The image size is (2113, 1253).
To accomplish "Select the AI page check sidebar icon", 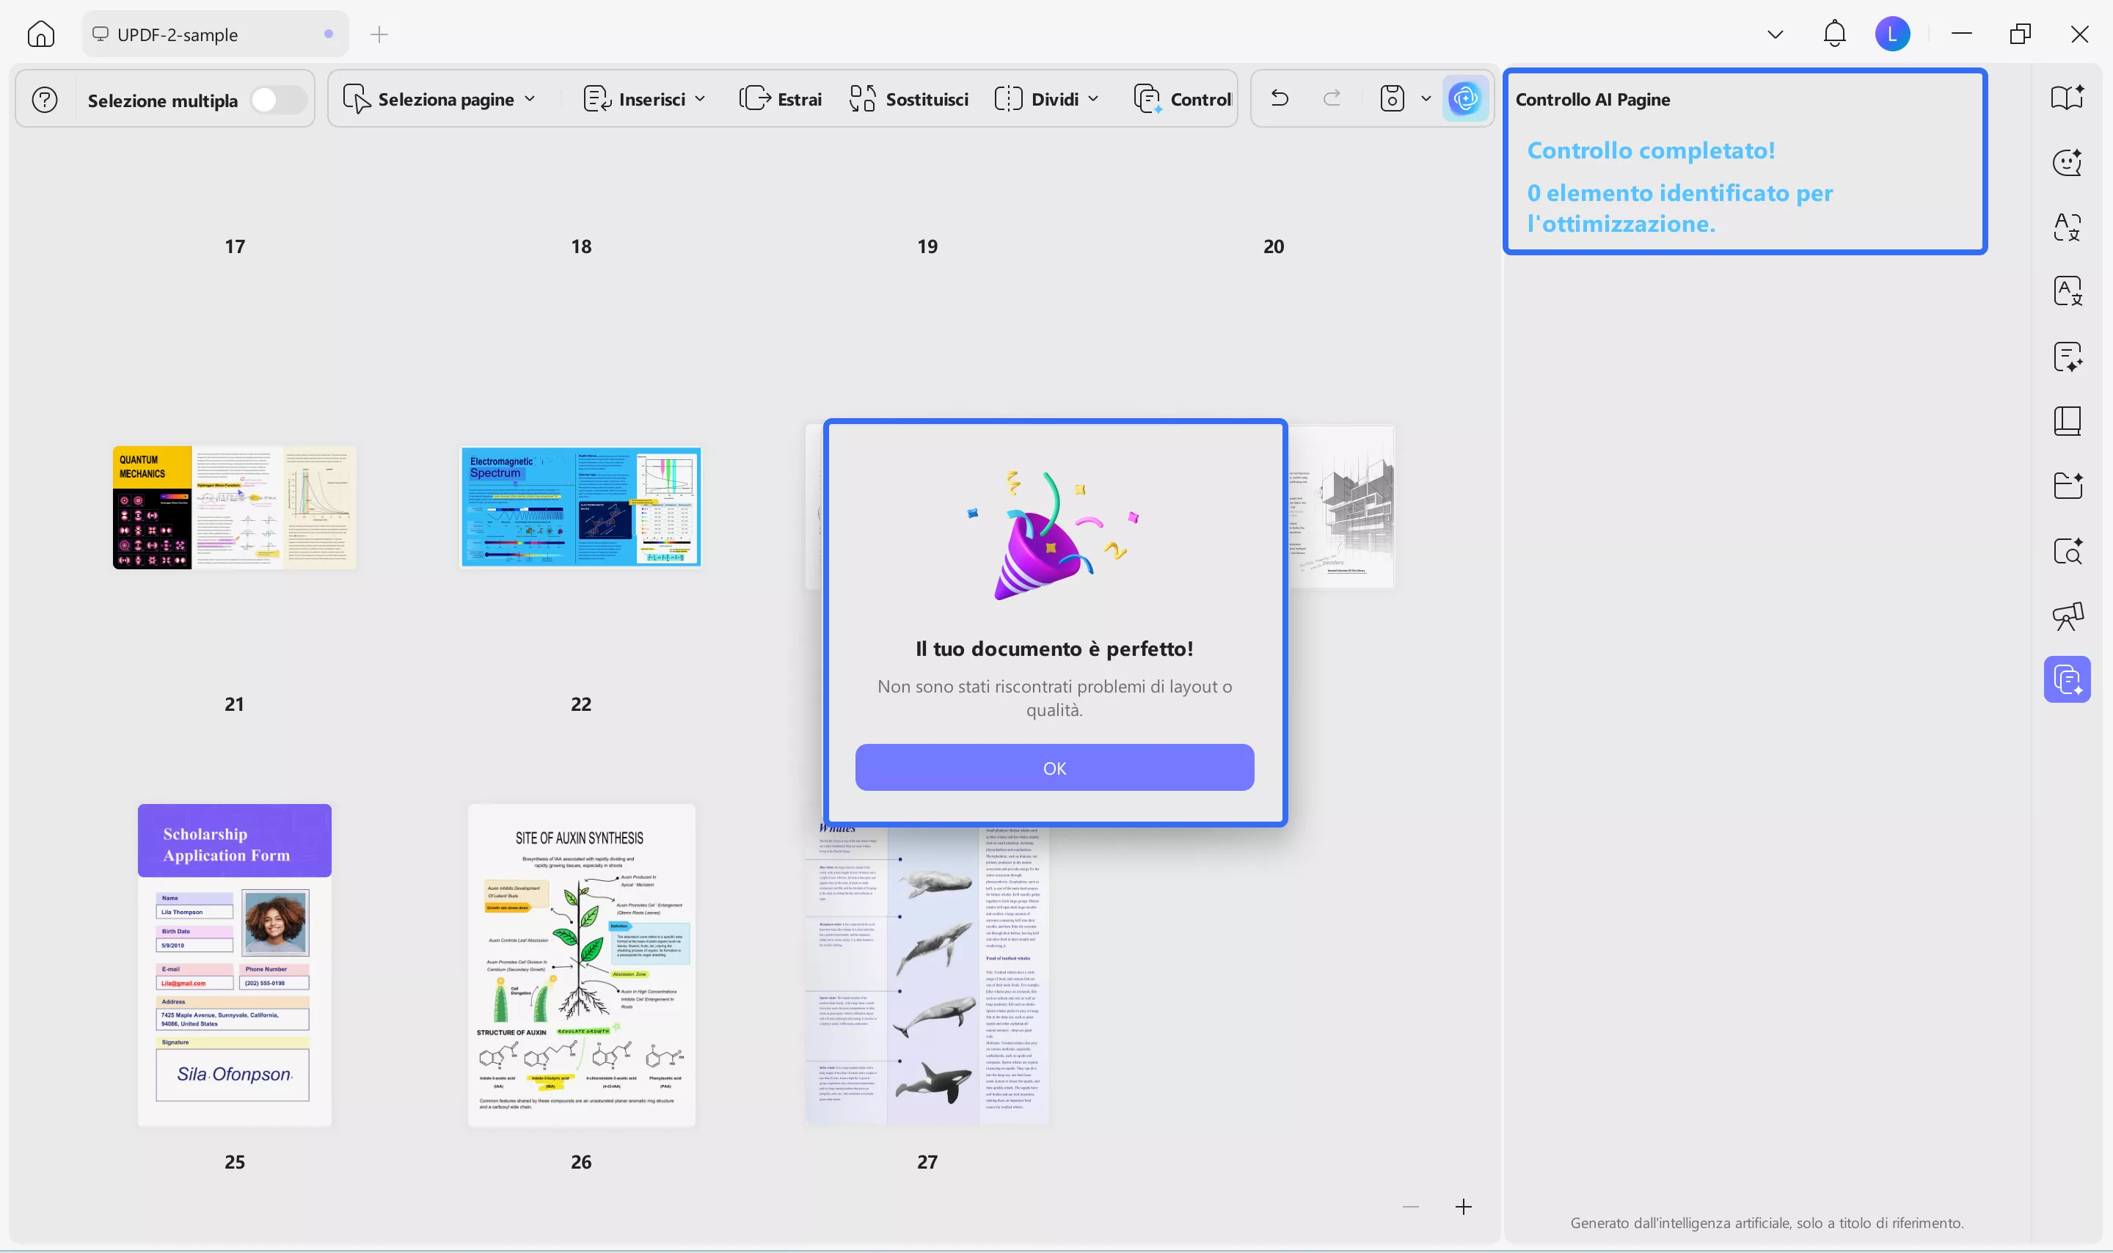I will coord(2067,680).
